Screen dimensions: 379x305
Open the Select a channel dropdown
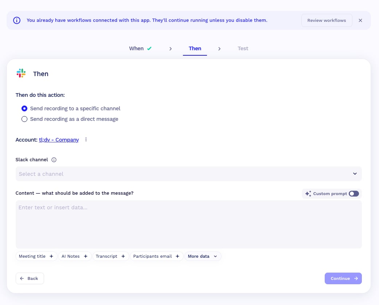coord(188,174)
